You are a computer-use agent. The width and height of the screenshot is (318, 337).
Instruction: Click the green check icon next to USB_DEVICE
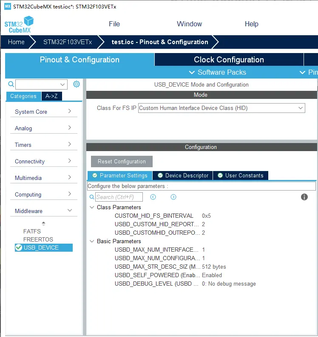tap(19, 247)
